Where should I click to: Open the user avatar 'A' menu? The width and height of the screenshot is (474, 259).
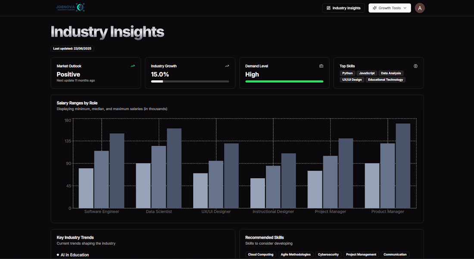(420, 8)
